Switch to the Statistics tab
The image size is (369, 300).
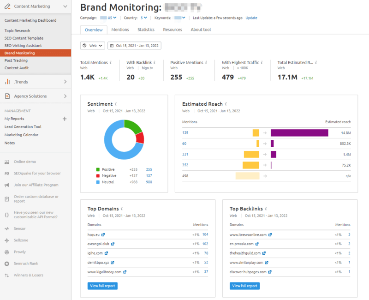coord(146,30)
